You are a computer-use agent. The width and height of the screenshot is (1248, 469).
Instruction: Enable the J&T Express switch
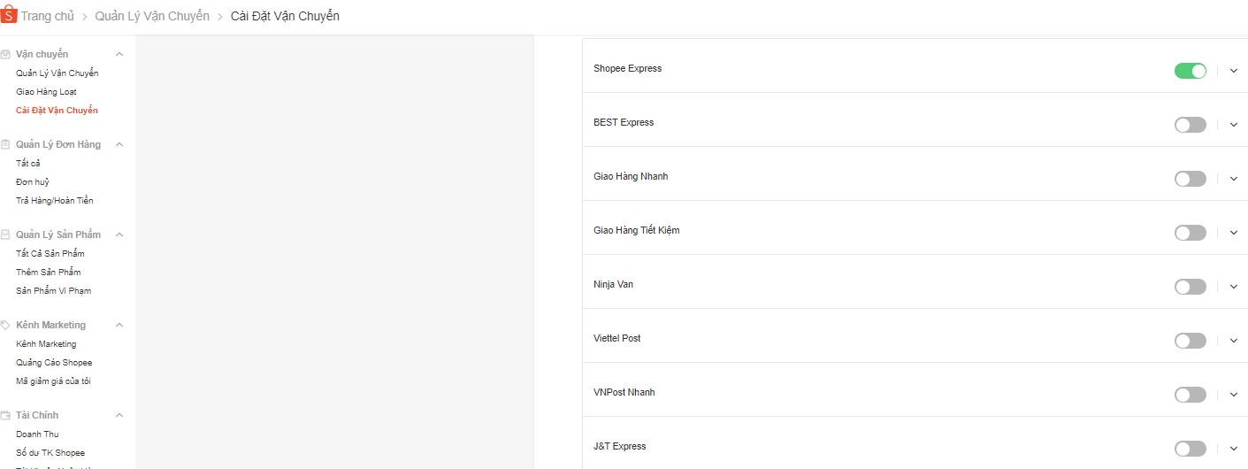(1190, 449)
